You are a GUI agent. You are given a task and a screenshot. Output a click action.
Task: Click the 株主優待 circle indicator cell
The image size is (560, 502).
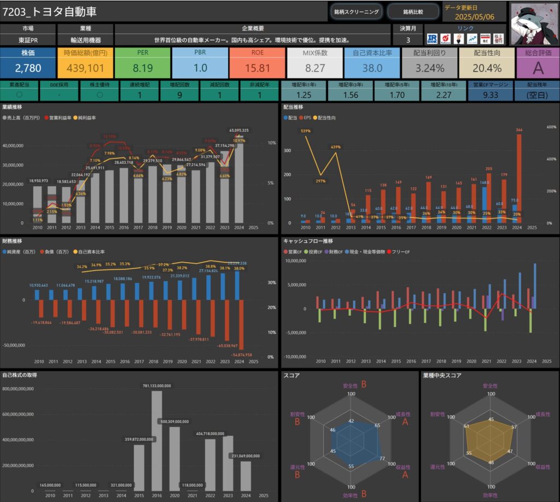coord(100,91)
